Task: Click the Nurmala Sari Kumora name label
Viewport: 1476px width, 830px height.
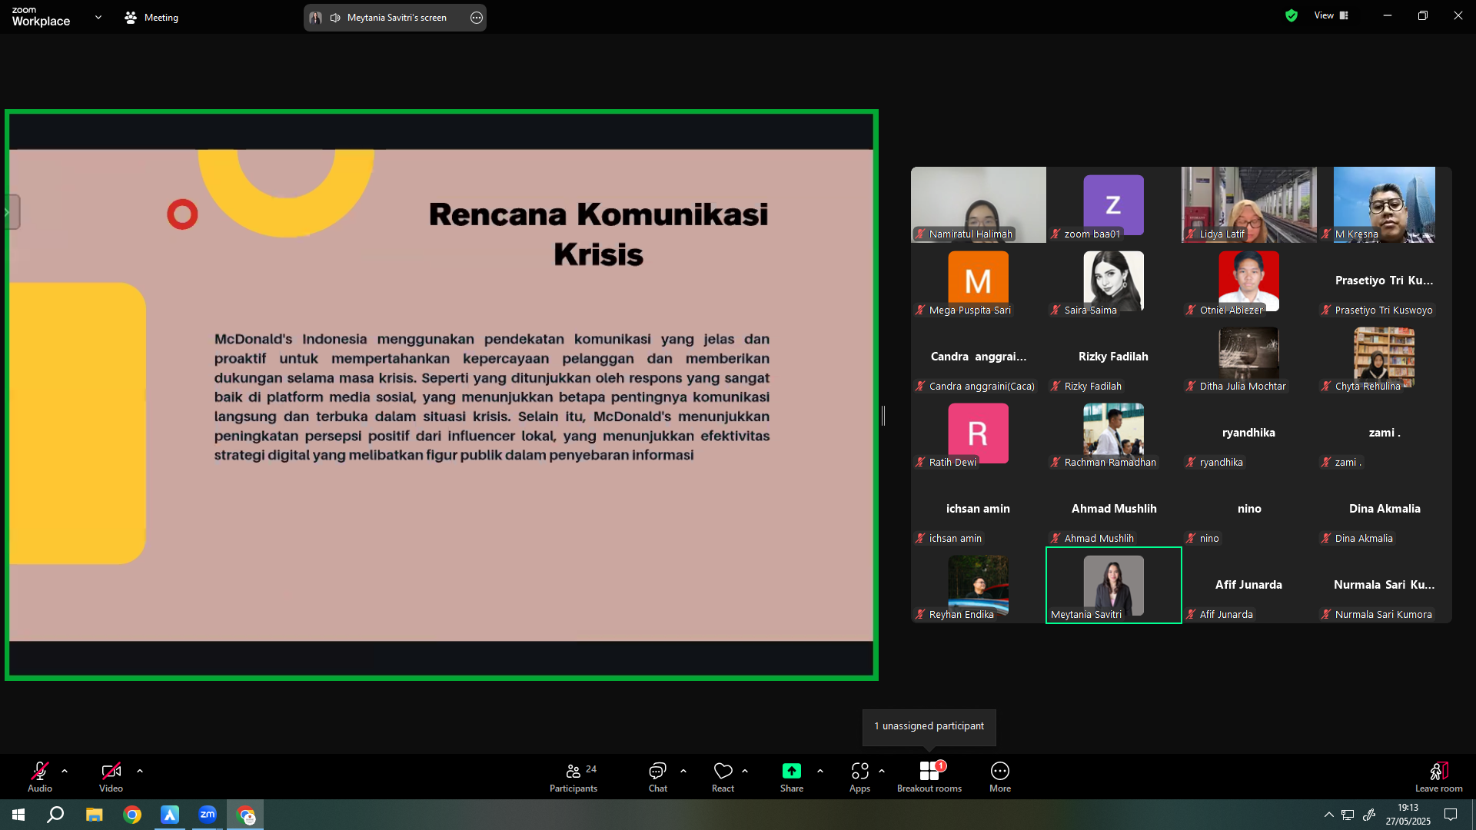Action: (1383, 615)
